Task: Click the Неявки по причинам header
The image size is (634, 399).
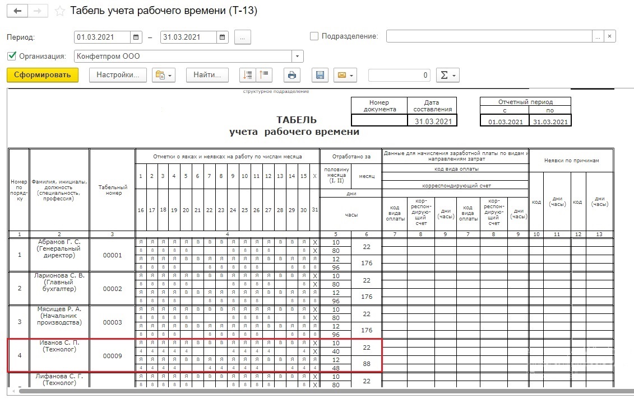Action: [x=571, y=160]
